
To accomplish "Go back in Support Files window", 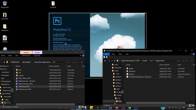I will 105,61.
